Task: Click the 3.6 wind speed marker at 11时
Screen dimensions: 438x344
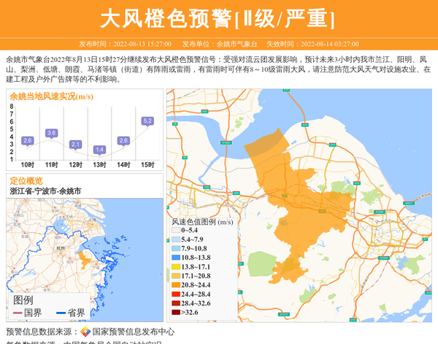Action: tap(51, 133)
